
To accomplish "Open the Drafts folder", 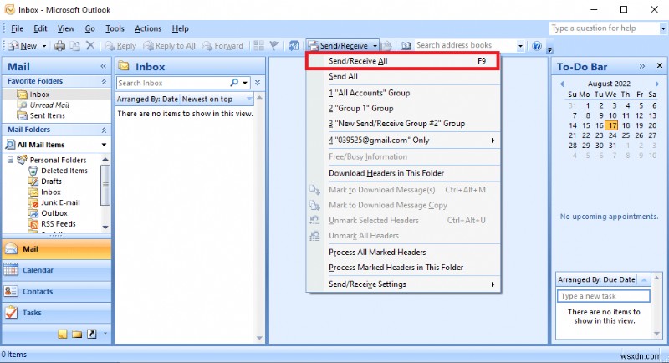I will [x=51, y=181].
